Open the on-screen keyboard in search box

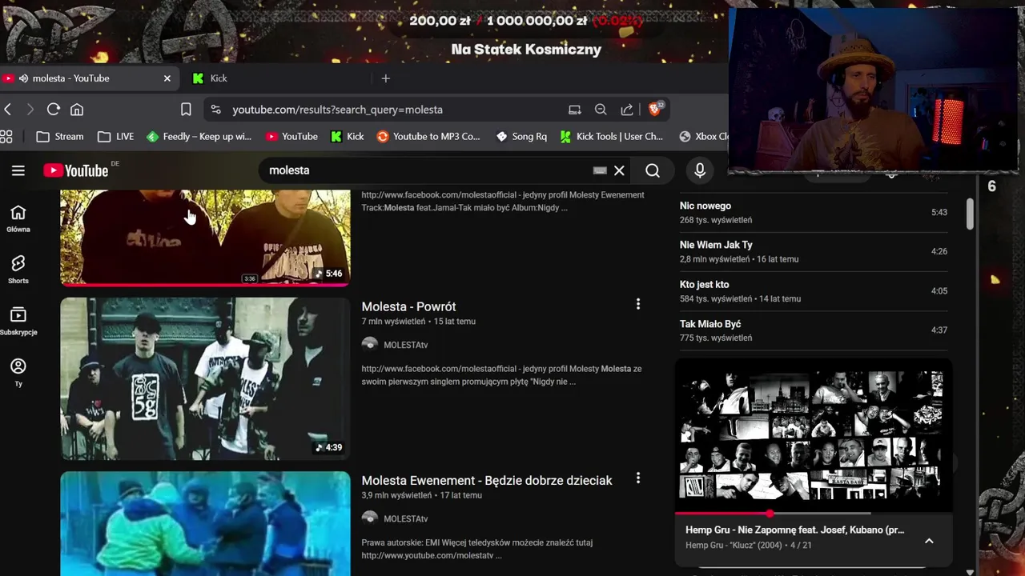pos(600,170)
